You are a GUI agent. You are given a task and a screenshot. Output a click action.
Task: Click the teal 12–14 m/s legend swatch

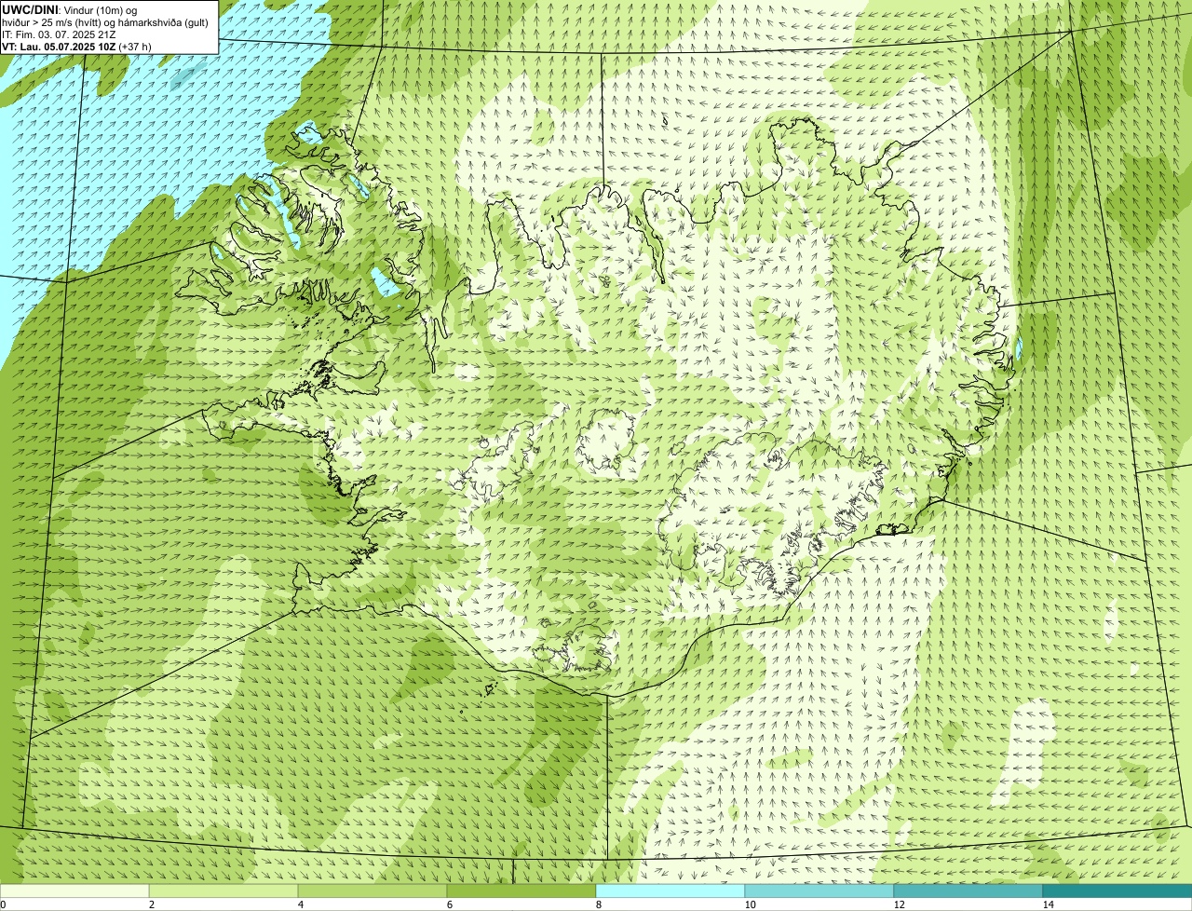pos(968,891)
